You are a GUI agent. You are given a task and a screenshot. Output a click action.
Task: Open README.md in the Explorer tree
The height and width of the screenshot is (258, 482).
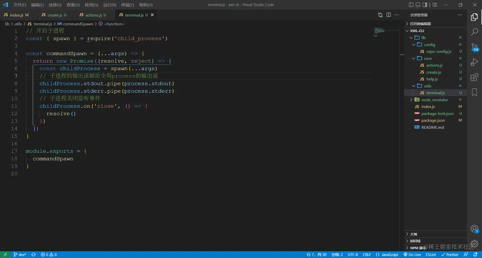point(435,127)
